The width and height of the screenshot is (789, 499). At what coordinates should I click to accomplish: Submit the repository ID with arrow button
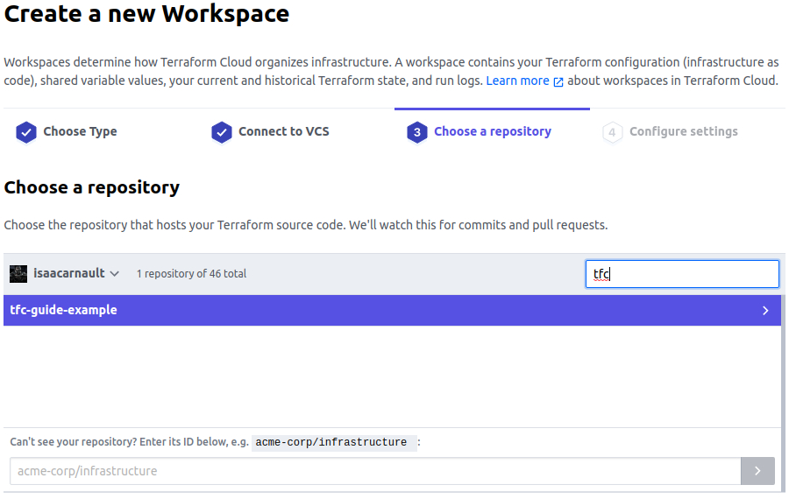[757, 471]
